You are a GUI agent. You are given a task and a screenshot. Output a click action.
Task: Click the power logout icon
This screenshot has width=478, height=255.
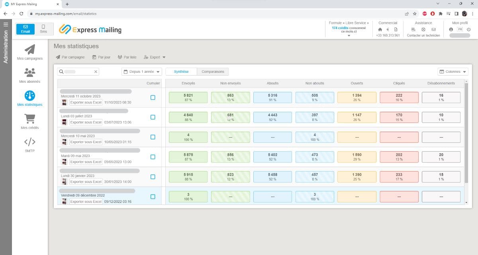pyautogui.click(x=469, y=29)
